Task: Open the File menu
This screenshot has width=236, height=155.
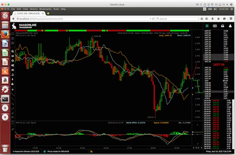Action: point(13,9)
